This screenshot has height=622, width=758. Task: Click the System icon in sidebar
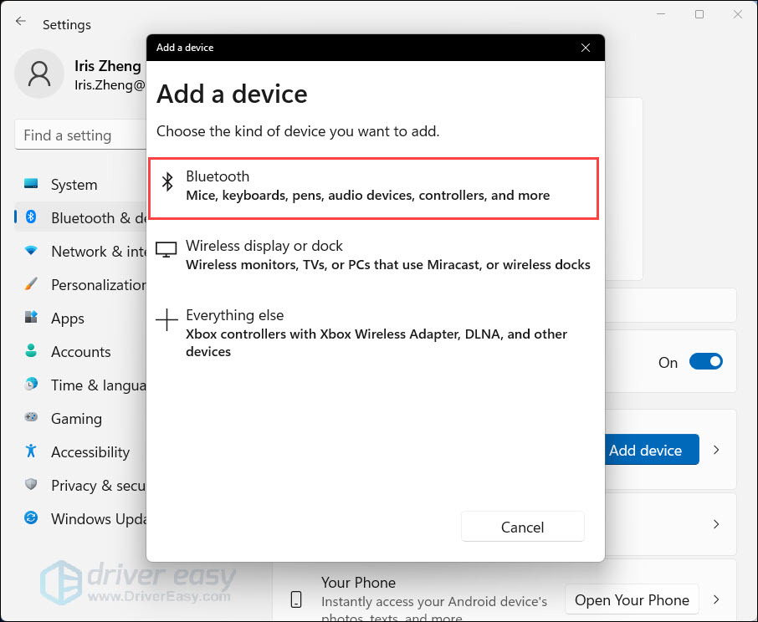click(32, 184)
